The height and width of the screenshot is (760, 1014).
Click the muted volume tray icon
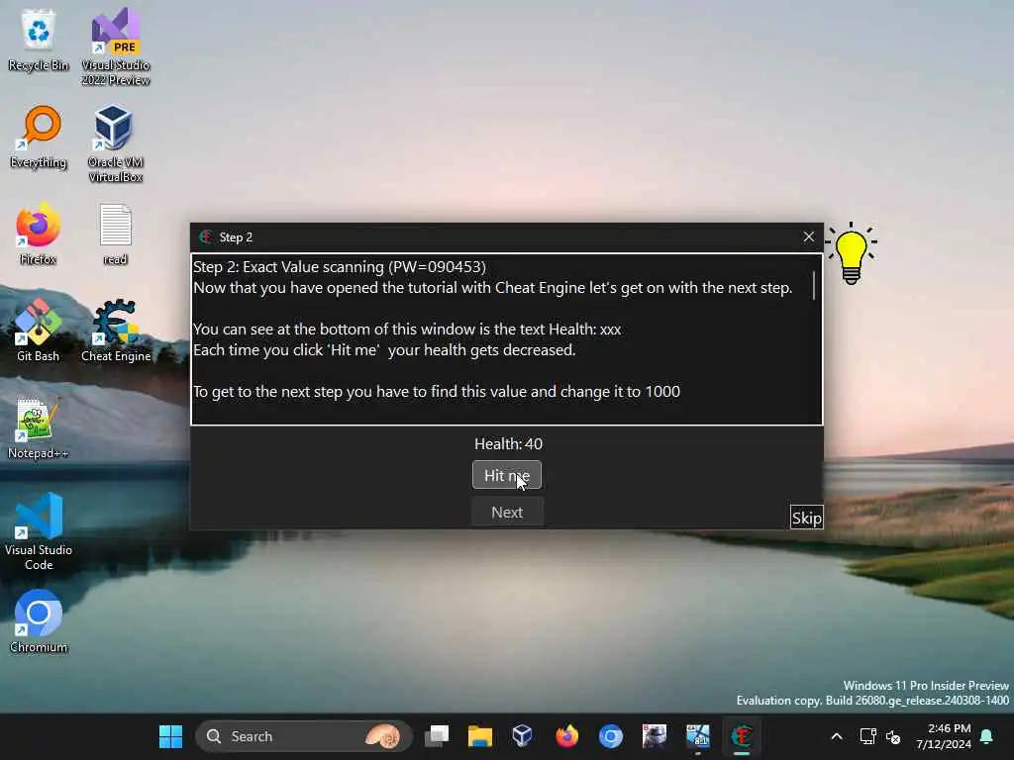pos(893,736)
